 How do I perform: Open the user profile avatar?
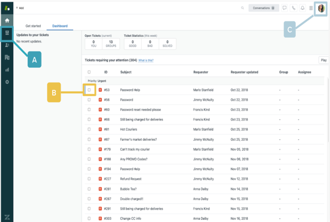pos(321,9)
